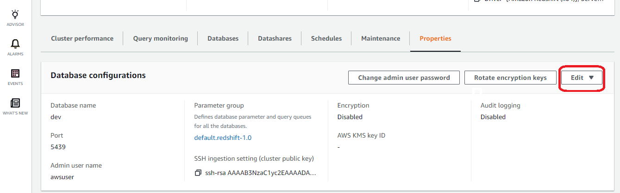
Task: Open the Advisor sidebar icon
Action: 15,15
